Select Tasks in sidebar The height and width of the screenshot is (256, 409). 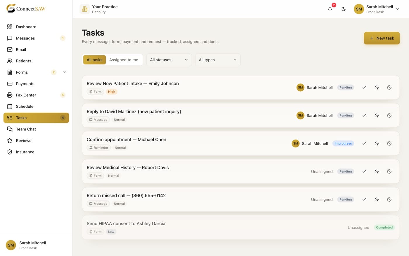(36, 118)
